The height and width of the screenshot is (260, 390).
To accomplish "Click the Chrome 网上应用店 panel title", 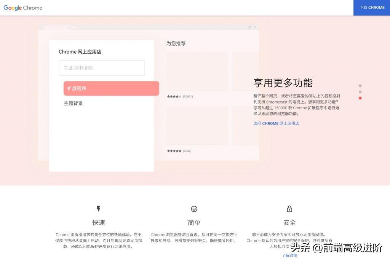I will click(80, 52).
